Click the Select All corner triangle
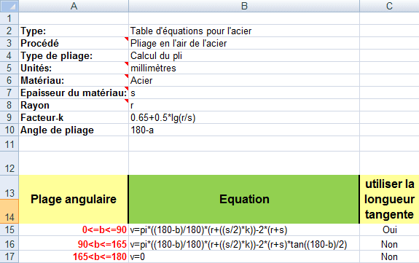Screen dimensions: 419x263 click(9, 6)
